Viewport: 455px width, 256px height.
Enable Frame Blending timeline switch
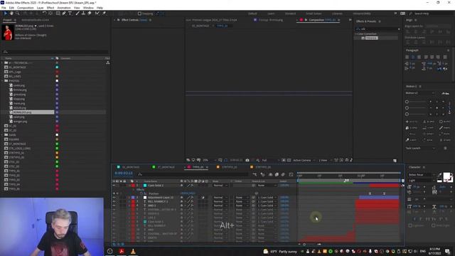coord(277,174)
